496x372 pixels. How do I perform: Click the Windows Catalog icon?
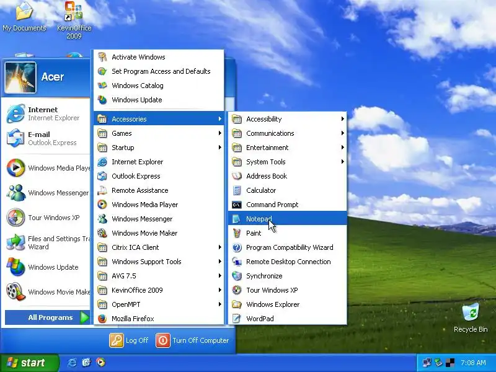pos(102,86)
